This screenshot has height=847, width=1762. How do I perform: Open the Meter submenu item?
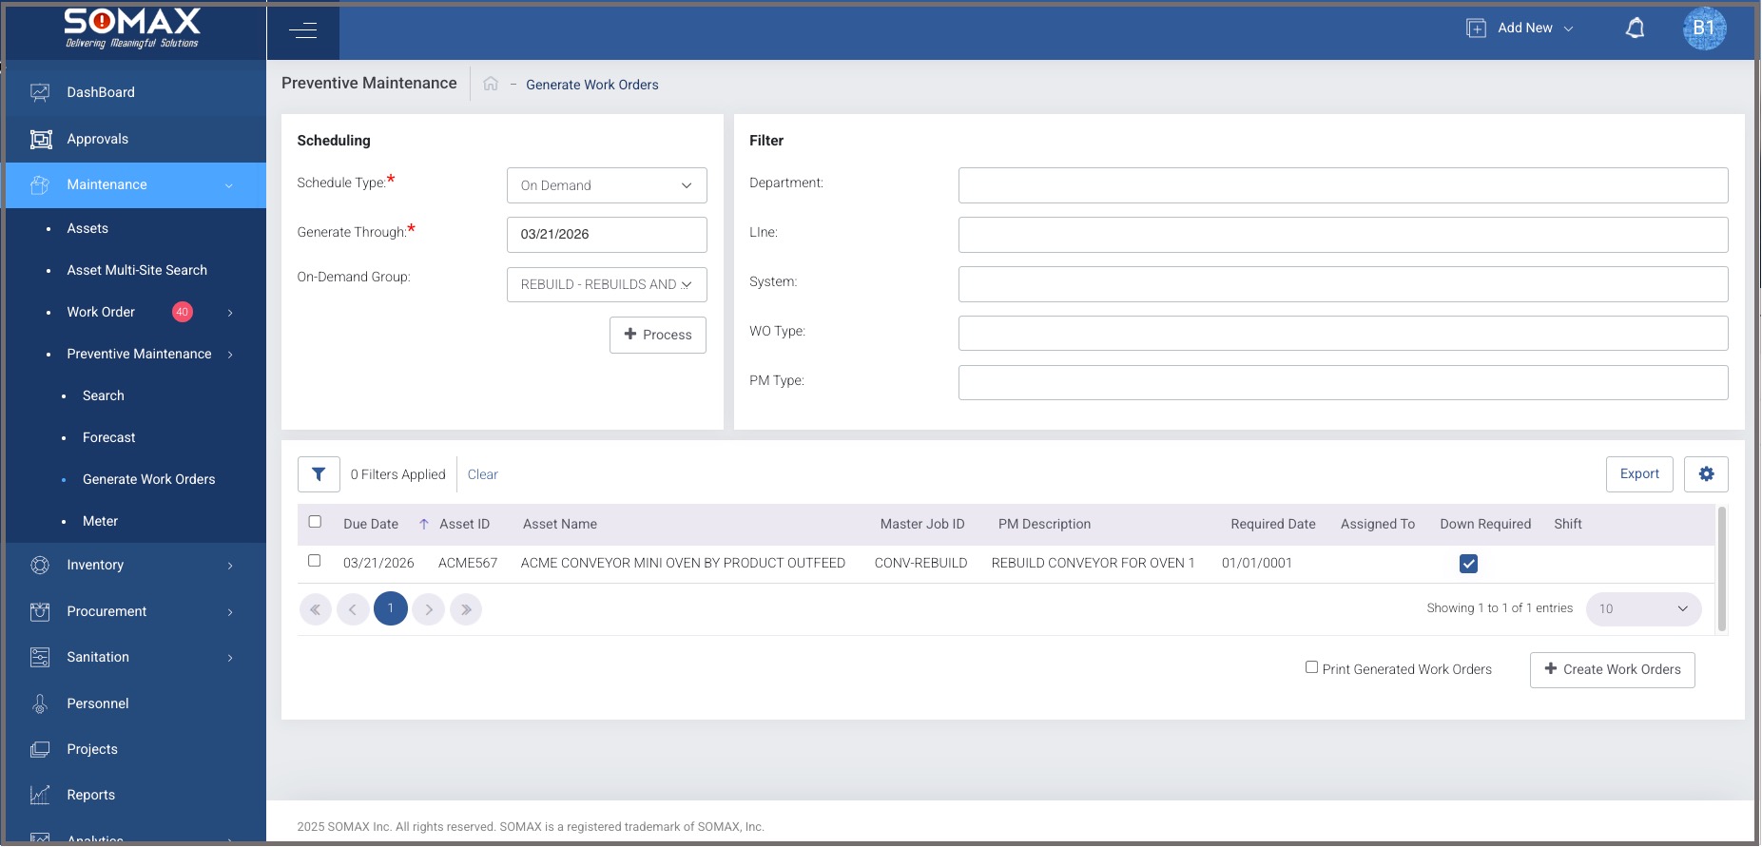[x=100, y=521]
